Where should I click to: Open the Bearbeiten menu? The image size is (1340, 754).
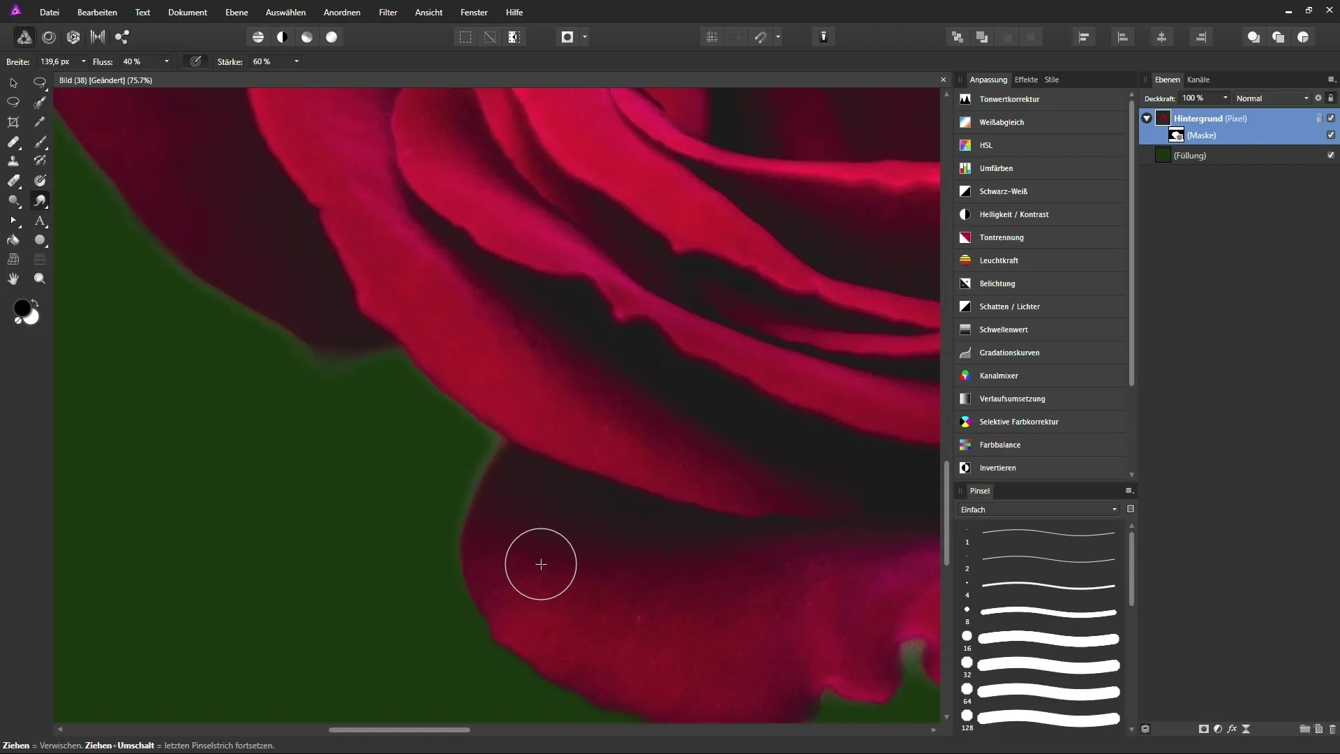(97, 13)
